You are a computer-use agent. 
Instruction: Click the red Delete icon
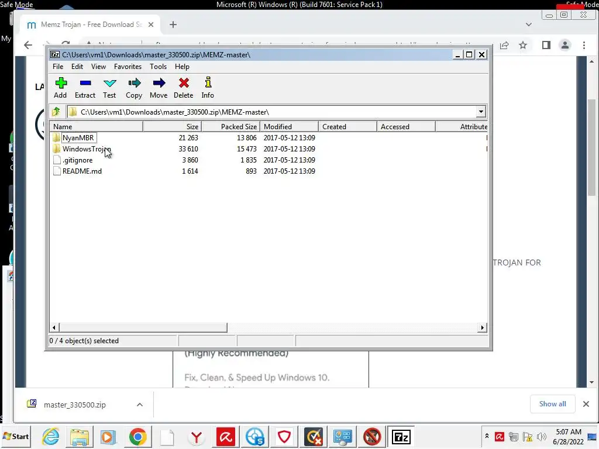click(183, 88)
